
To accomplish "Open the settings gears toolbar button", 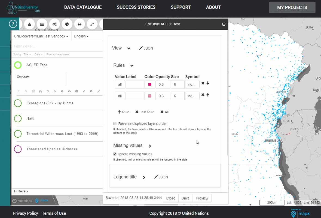I will coord(54,24).
